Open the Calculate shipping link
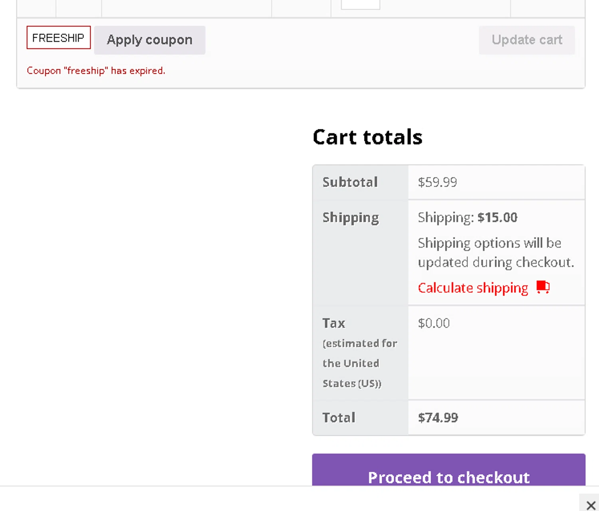 tap(473, 288)
